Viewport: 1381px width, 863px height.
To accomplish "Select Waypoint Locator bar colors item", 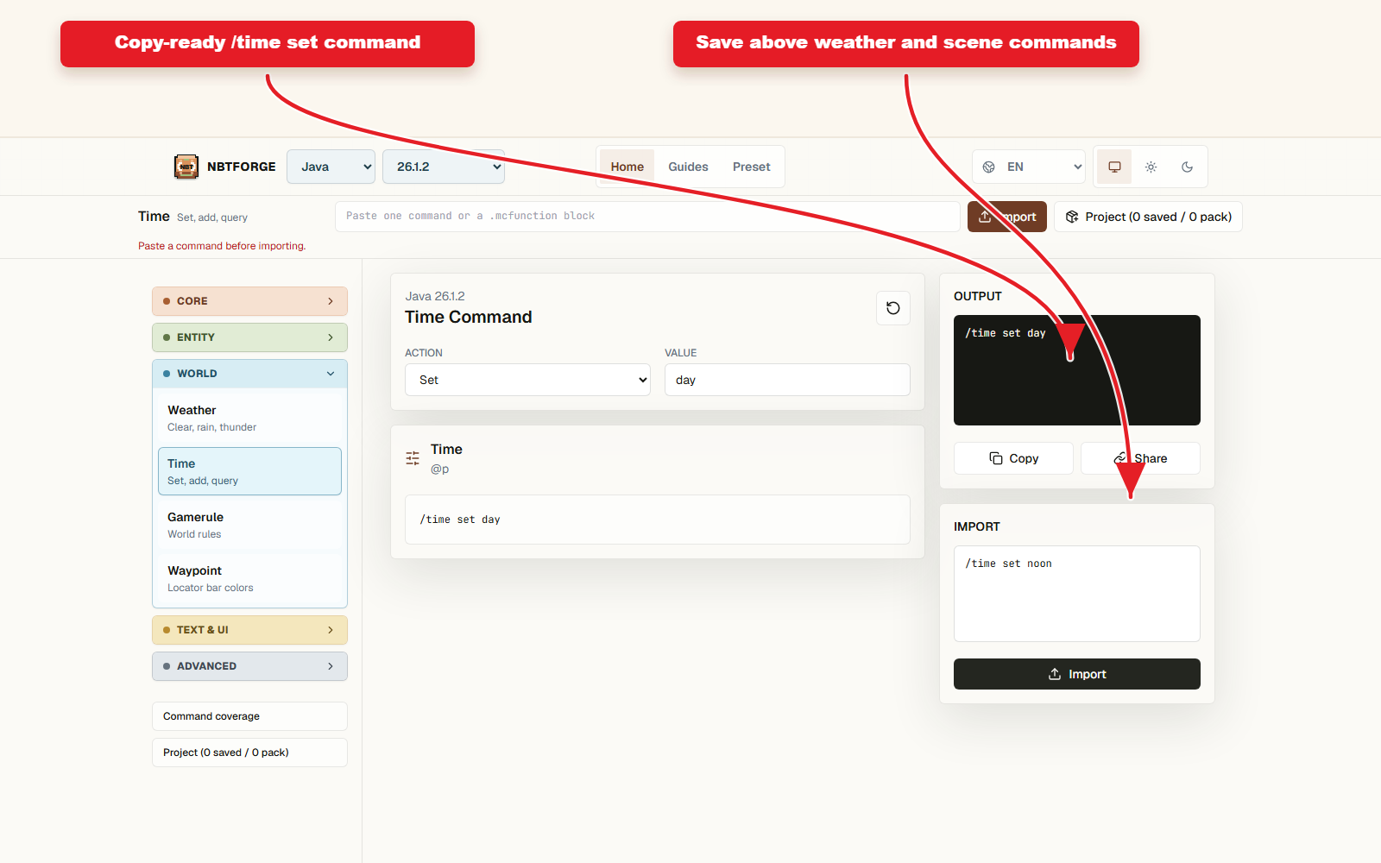I will click(249, 578).
